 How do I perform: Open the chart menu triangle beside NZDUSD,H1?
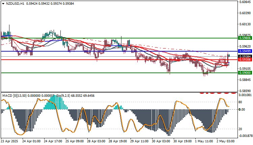pos(3,4)
